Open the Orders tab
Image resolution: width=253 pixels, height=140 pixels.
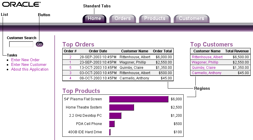123,19
